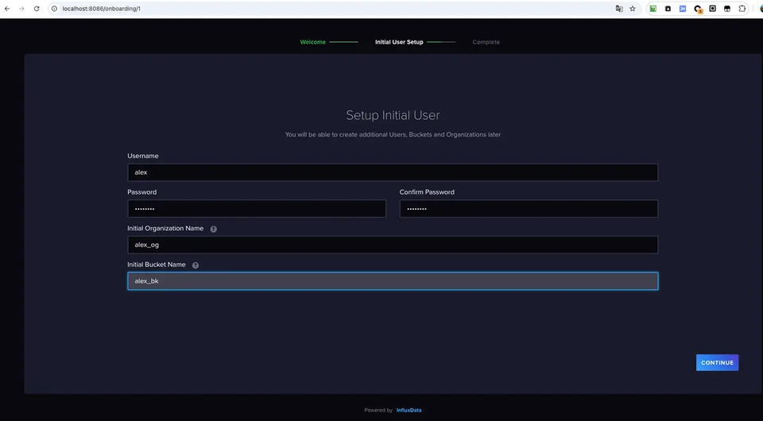763x421 pixels.
Task: Click the browser back arrow
Action: (7, 9)
